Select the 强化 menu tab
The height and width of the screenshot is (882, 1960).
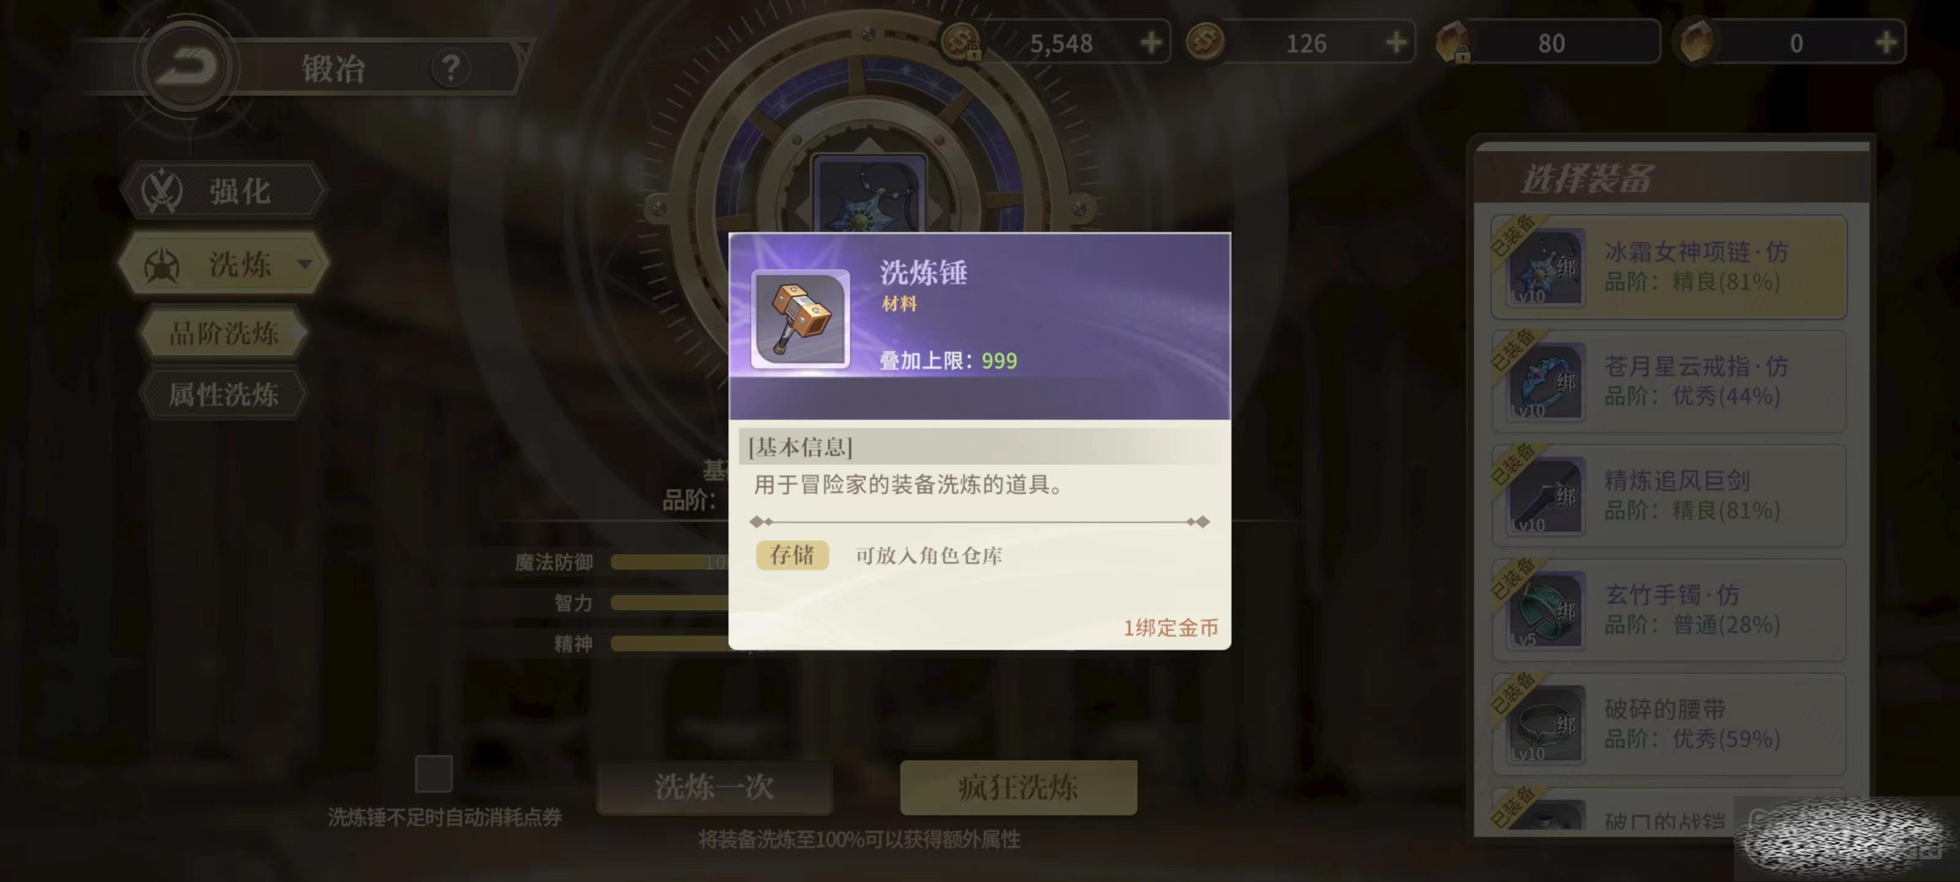point(224,190)
